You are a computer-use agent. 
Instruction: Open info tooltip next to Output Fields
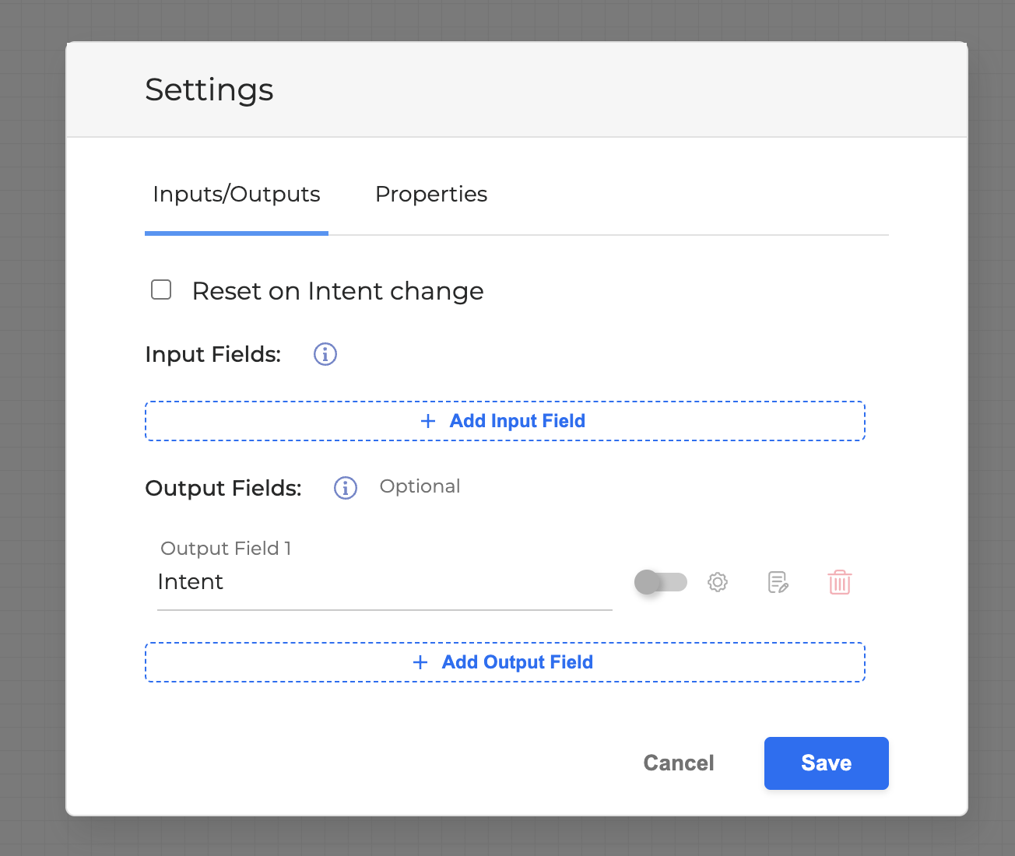(x=345, y=488)
